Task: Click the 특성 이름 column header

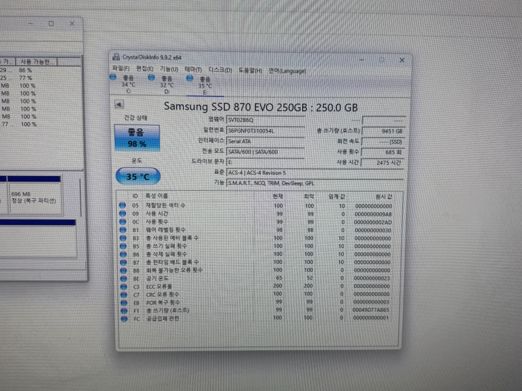Action: [x=157, y=196]
